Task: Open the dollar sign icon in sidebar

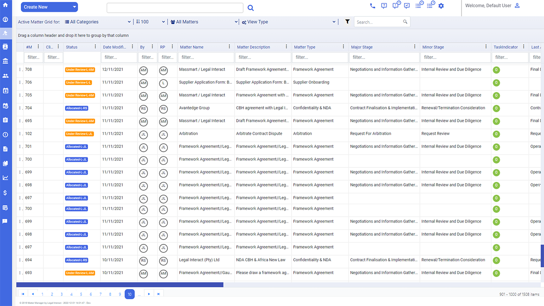Action: point(6,193)
